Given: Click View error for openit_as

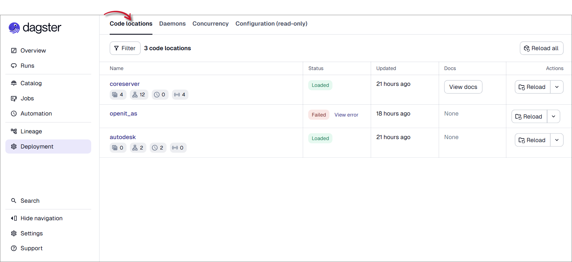Looking at the screenshot, I should point(346,115).
